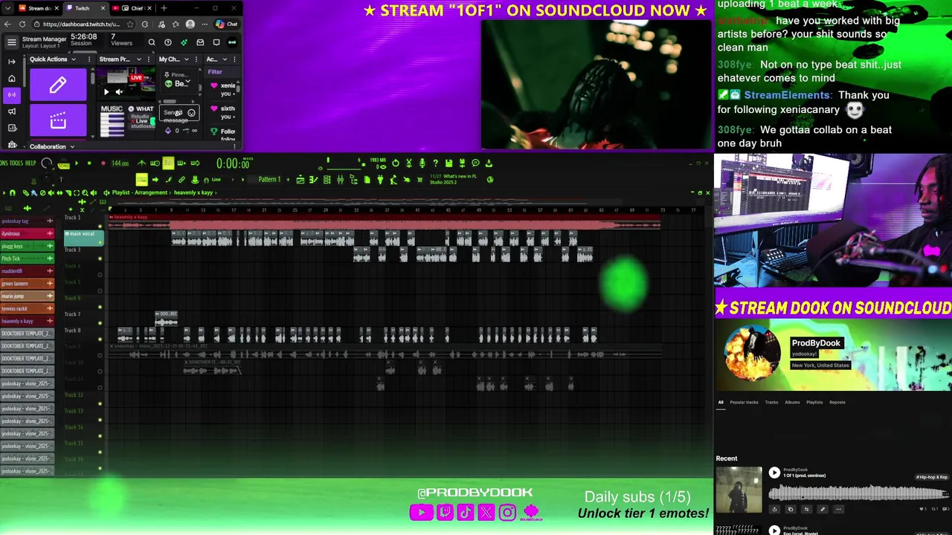Screen dimensions: 952x535
Task: Click the playlist magnet snap icon
Action: point(13,192)
